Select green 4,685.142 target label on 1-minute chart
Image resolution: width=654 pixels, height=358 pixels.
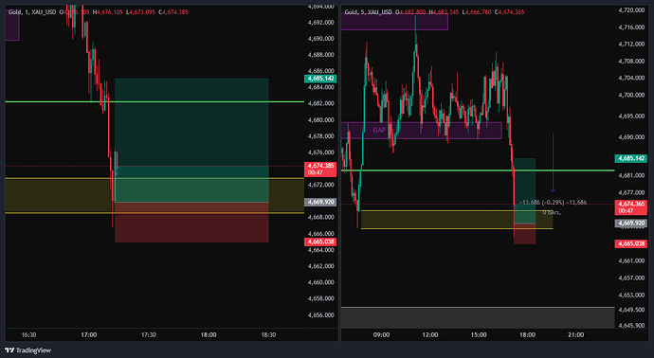click(x=320, y=79)
